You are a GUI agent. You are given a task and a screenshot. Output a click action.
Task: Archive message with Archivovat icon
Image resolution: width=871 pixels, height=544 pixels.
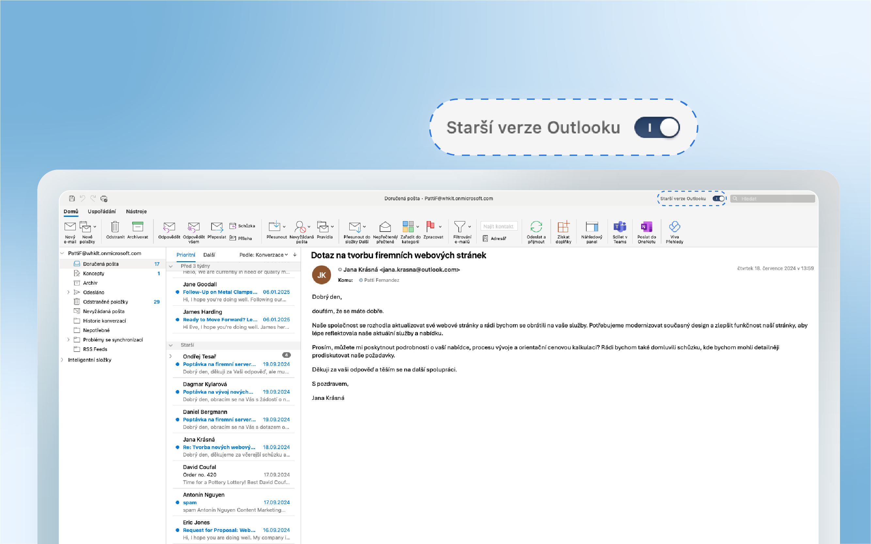137,226
